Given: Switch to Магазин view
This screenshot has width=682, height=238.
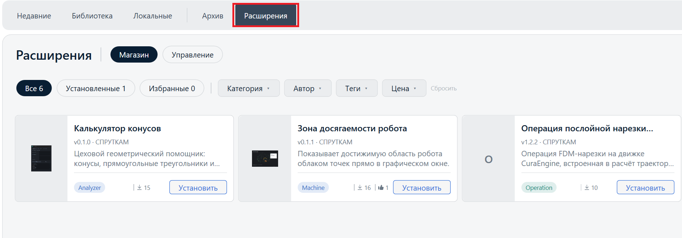Looking at the screenshot, I should [134, 55].
